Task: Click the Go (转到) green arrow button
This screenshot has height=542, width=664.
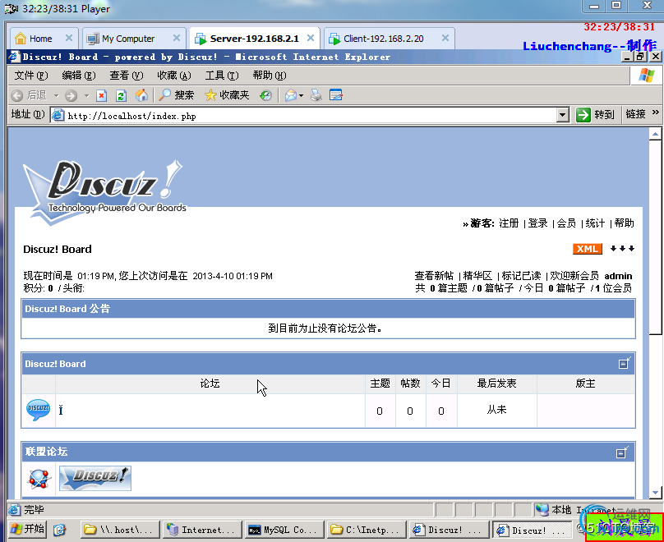Action: (x=595, y=115)
